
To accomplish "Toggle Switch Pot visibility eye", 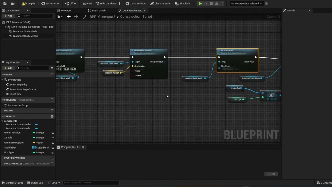I will pyautogui.click(x=53, y=148).
